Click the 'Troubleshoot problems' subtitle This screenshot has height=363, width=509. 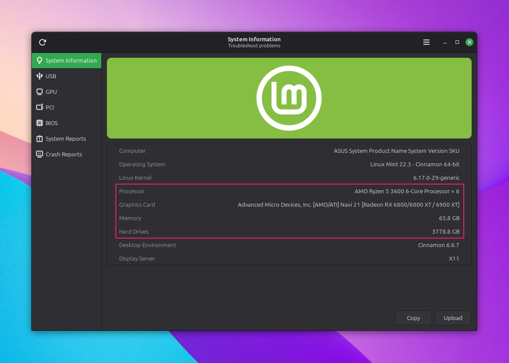[x=254, y=46]
